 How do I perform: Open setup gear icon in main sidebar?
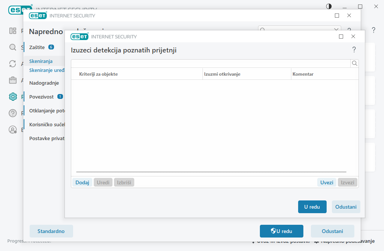pyautogui.click(x=13, y=97)
